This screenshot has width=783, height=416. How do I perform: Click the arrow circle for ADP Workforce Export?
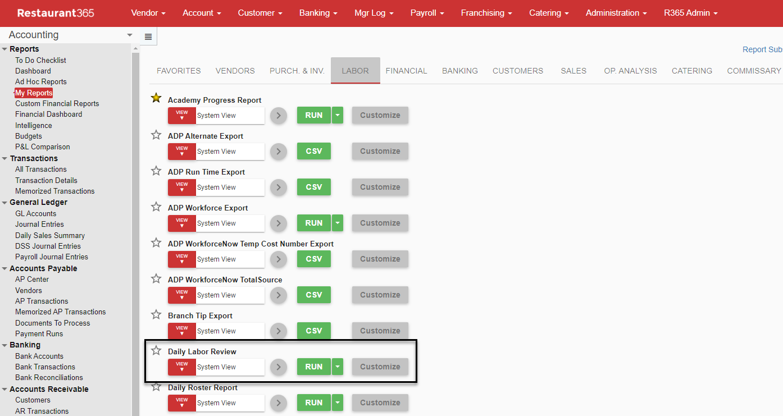tap(279, 223)
